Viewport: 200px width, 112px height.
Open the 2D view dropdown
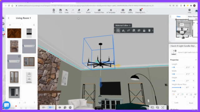[44, 107]
